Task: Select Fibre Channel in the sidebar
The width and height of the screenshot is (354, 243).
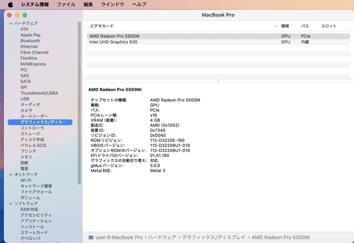Action: (34, 52)
